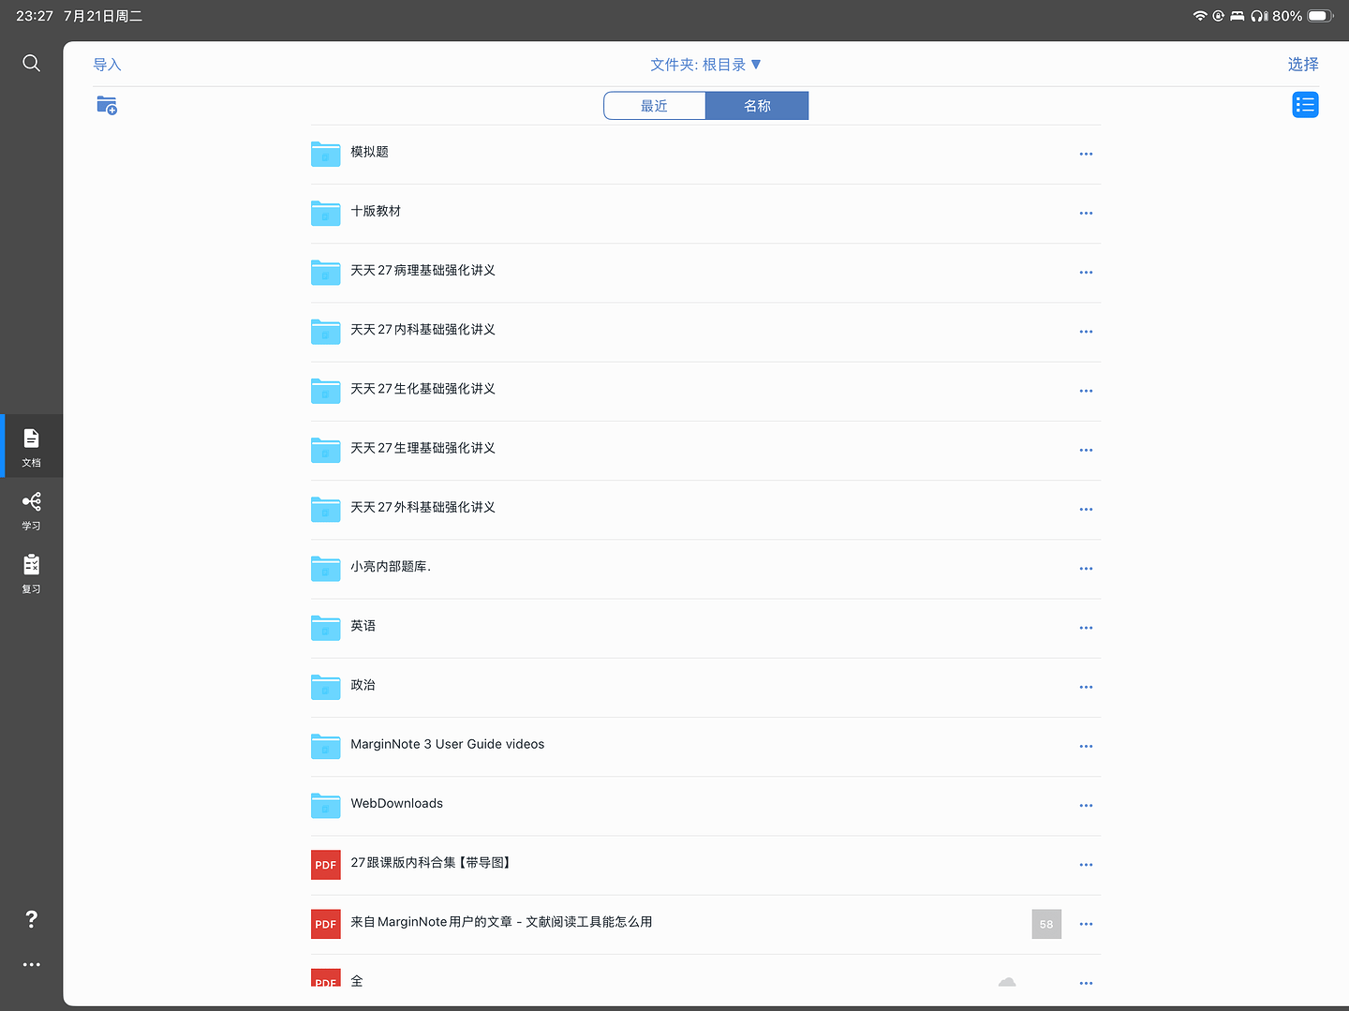1349x1011 pixels.
Task: Open MarginNote 3 User Guide videos folder
Action: (x=705, y=746)
